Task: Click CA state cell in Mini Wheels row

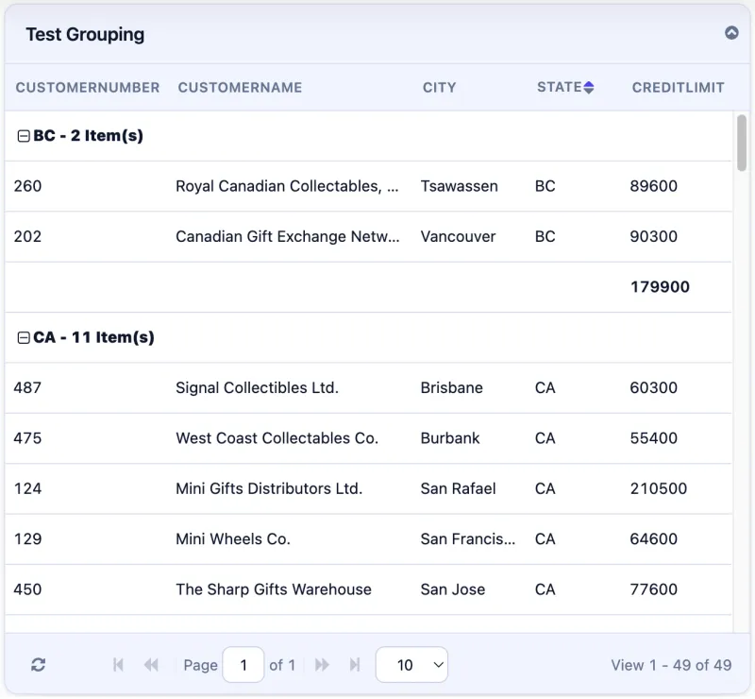Action: (x=545, y=539)
